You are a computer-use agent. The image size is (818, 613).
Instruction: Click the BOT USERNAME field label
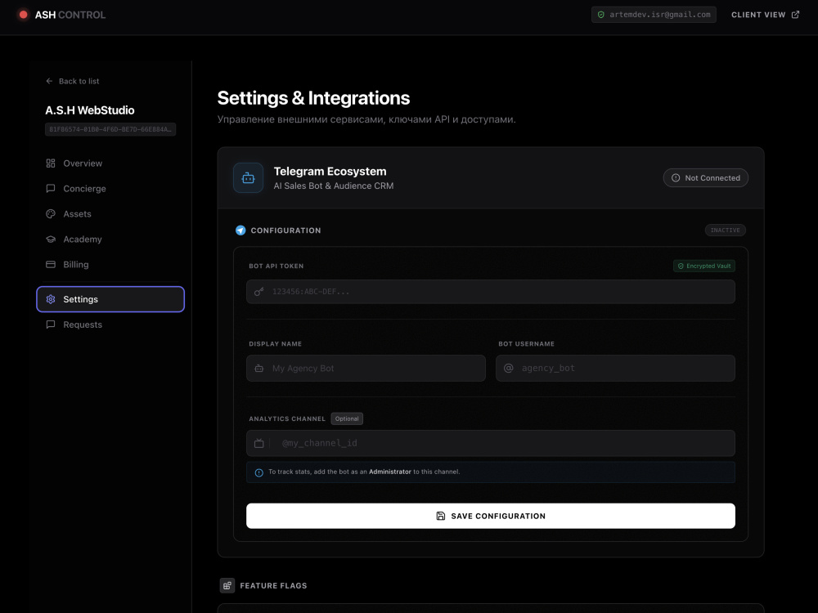coord(526,343)
